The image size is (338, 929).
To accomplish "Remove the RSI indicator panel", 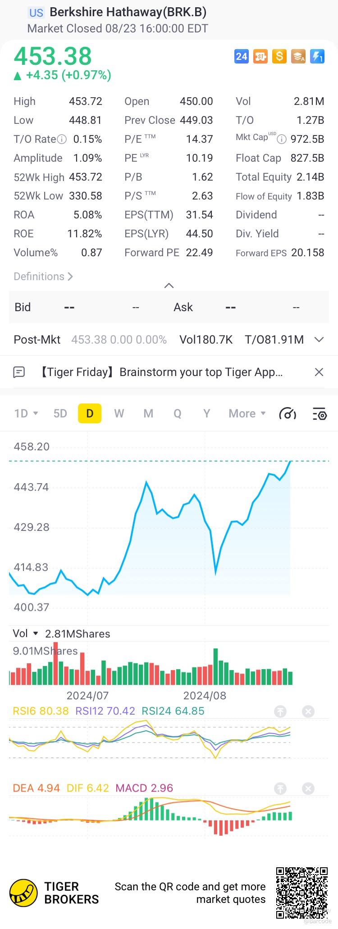I will (x=308, y=711).
